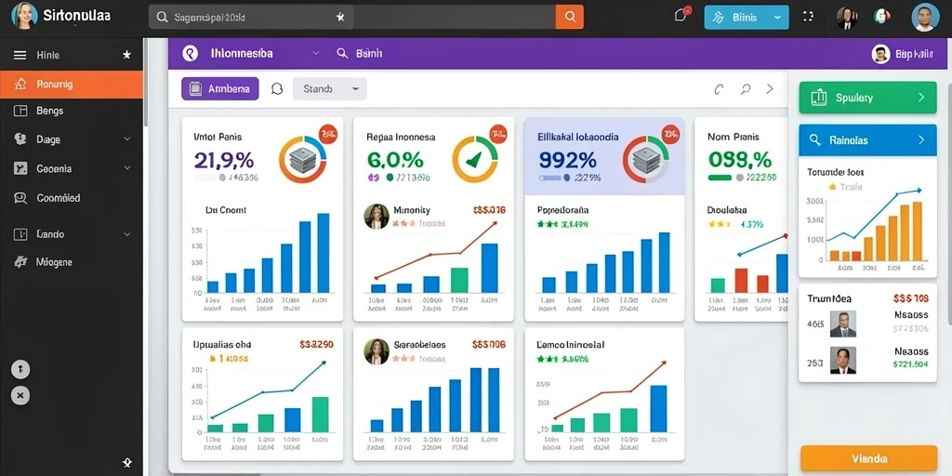This screenshot has height=476, width=952.
Task: Click the magnifier icon in card toolbar
Action: (746, 89)
